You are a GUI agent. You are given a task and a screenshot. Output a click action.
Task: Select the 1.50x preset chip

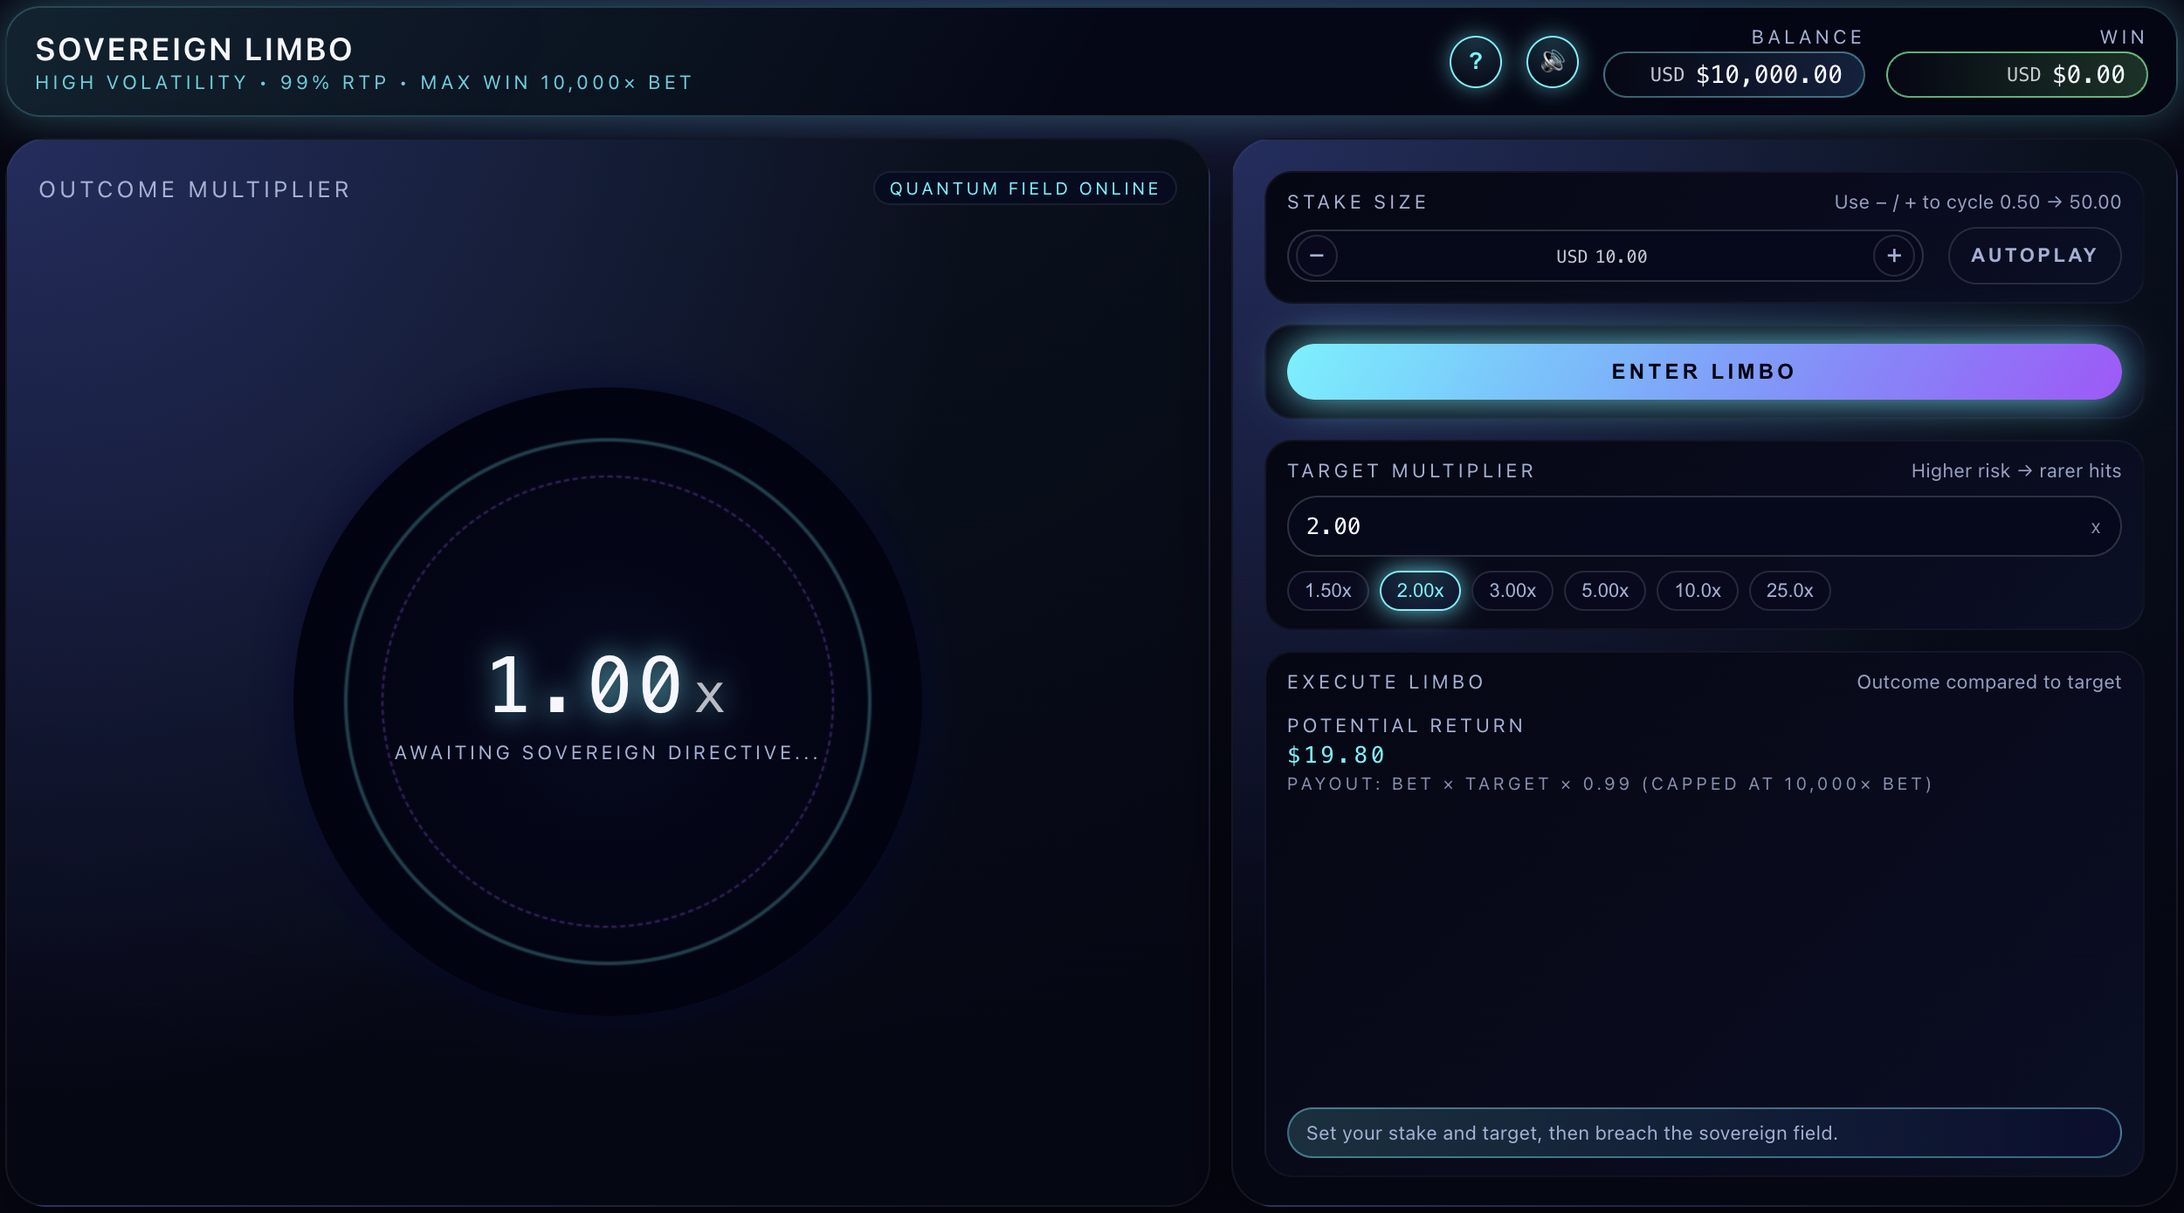pos(1327,591)
